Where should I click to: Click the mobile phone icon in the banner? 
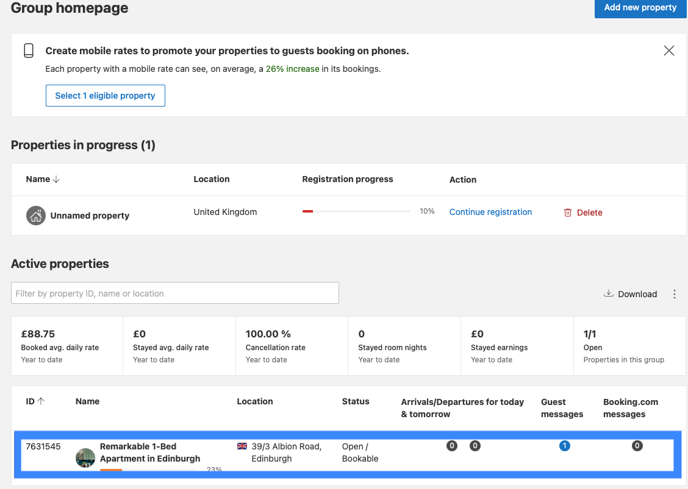(28, 51)
